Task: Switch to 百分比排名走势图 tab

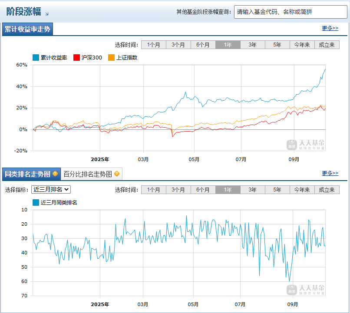Action: point(92,174)
